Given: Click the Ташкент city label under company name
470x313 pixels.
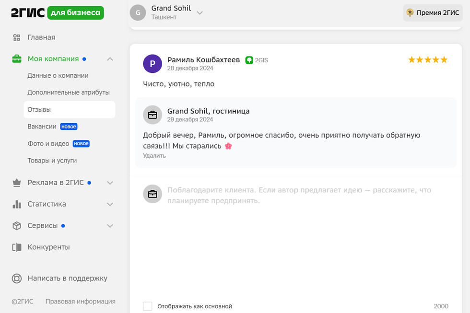Looking at the screenshot, I should click(164, 17).
